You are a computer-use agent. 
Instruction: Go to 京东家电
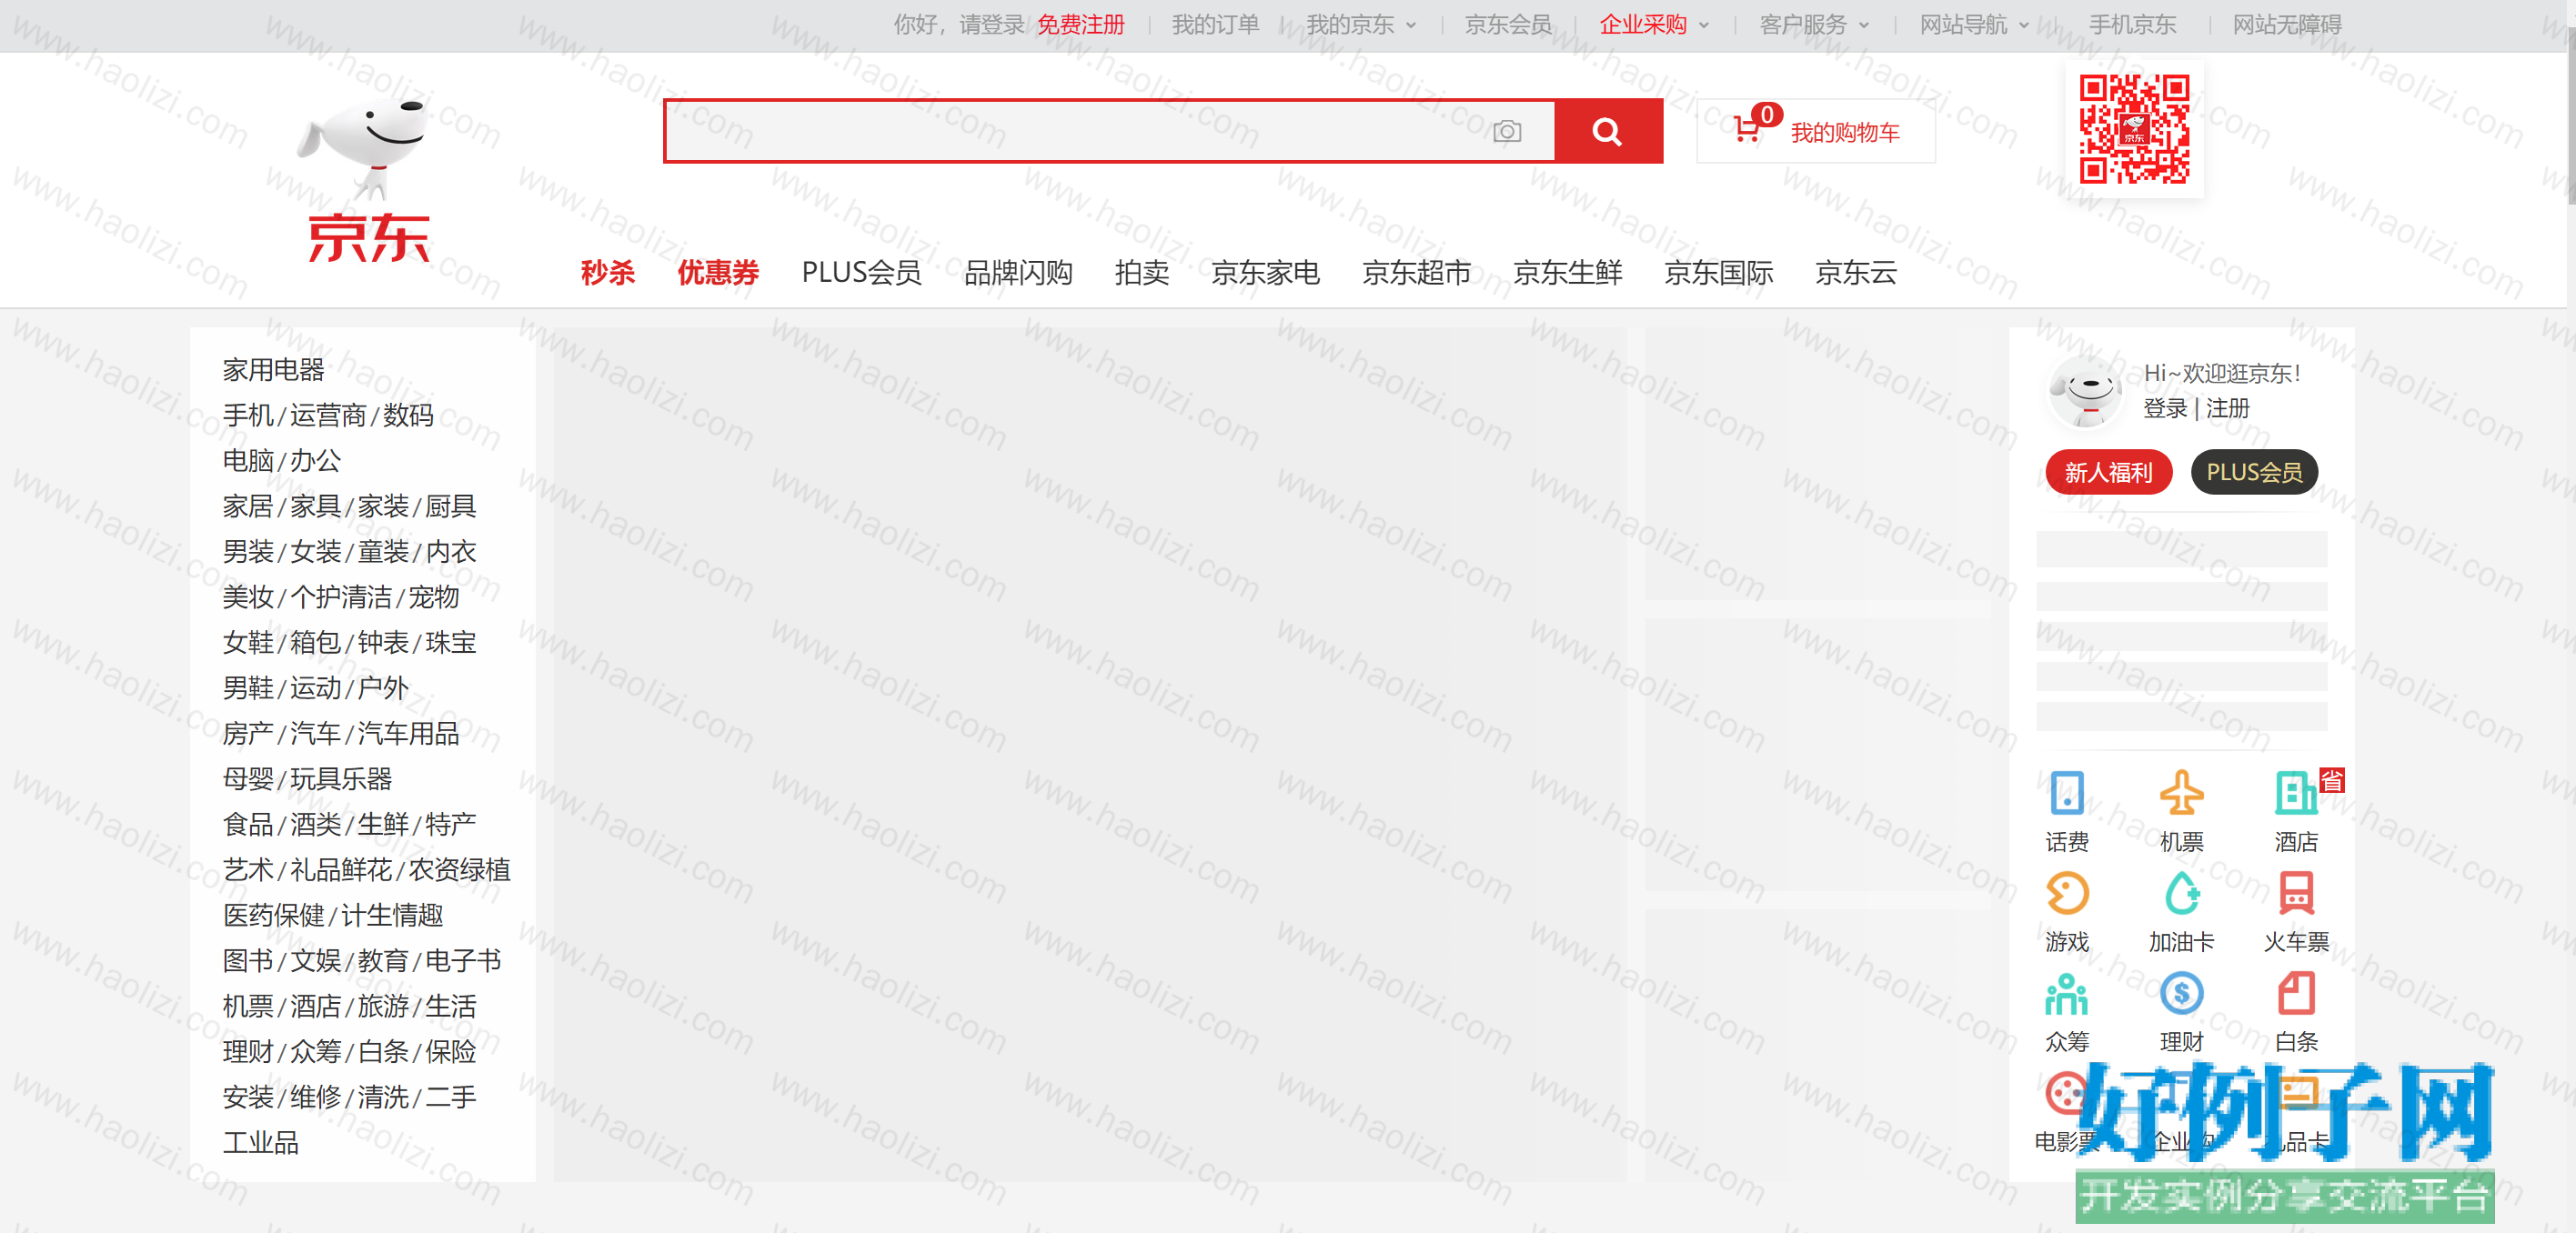pos(1266,272)
